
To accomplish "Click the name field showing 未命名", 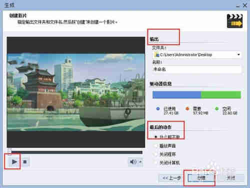I will [196, 69].
